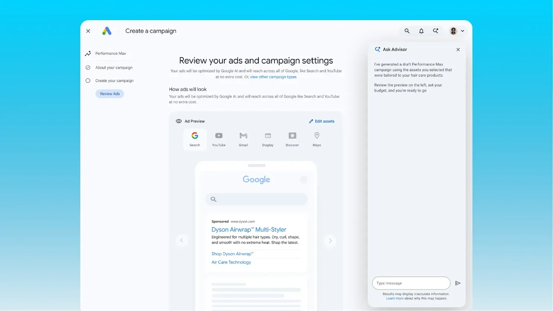Switch to Search preview tab

coord(195,140)
